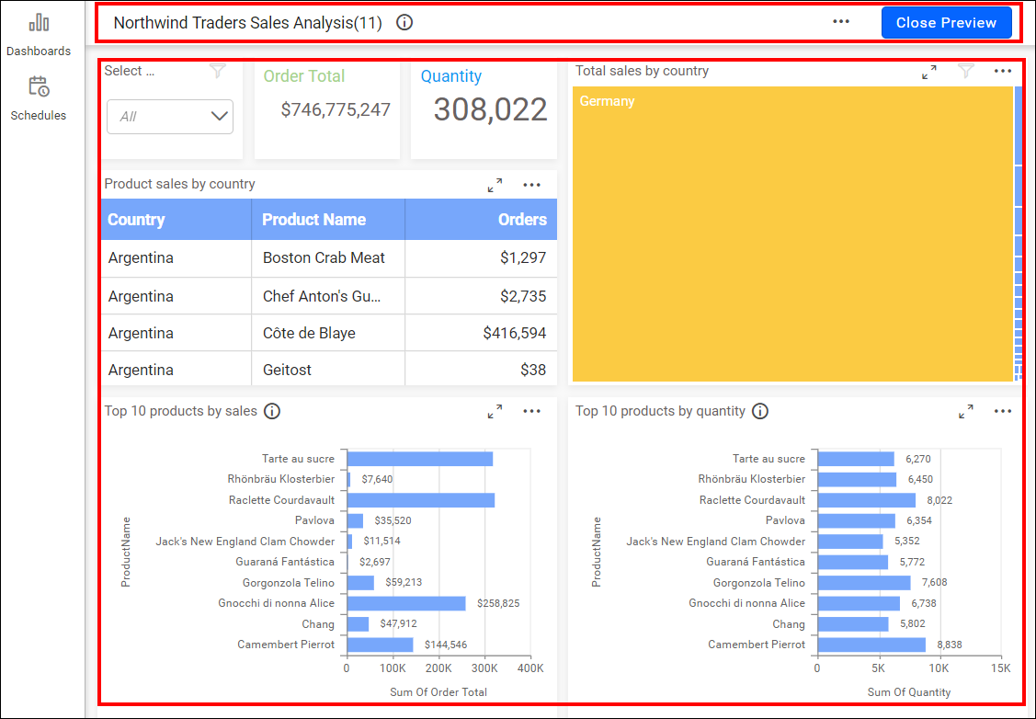Click the filter icon on Select widget

(x=217, y=71)
